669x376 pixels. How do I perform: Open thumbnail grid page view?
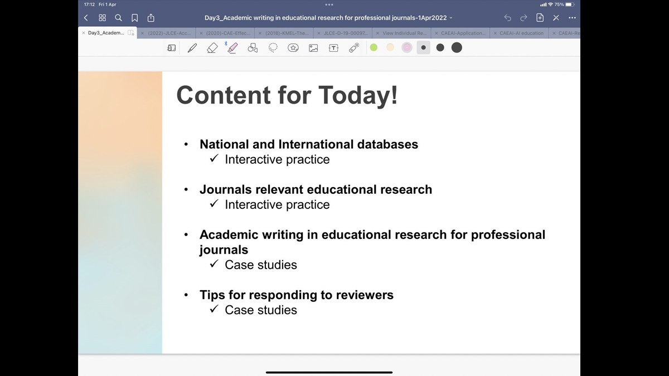pos(102,18)
